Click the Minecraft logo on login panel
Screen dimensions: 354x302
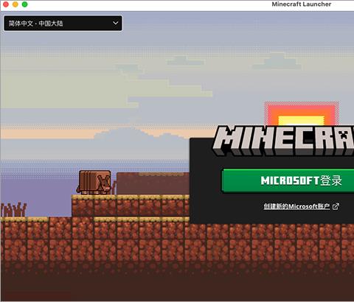[283, 141]
